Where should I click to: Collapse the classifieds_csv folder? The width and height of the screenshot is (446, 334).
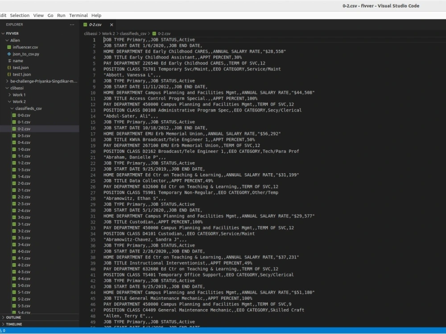click(12, 109)
